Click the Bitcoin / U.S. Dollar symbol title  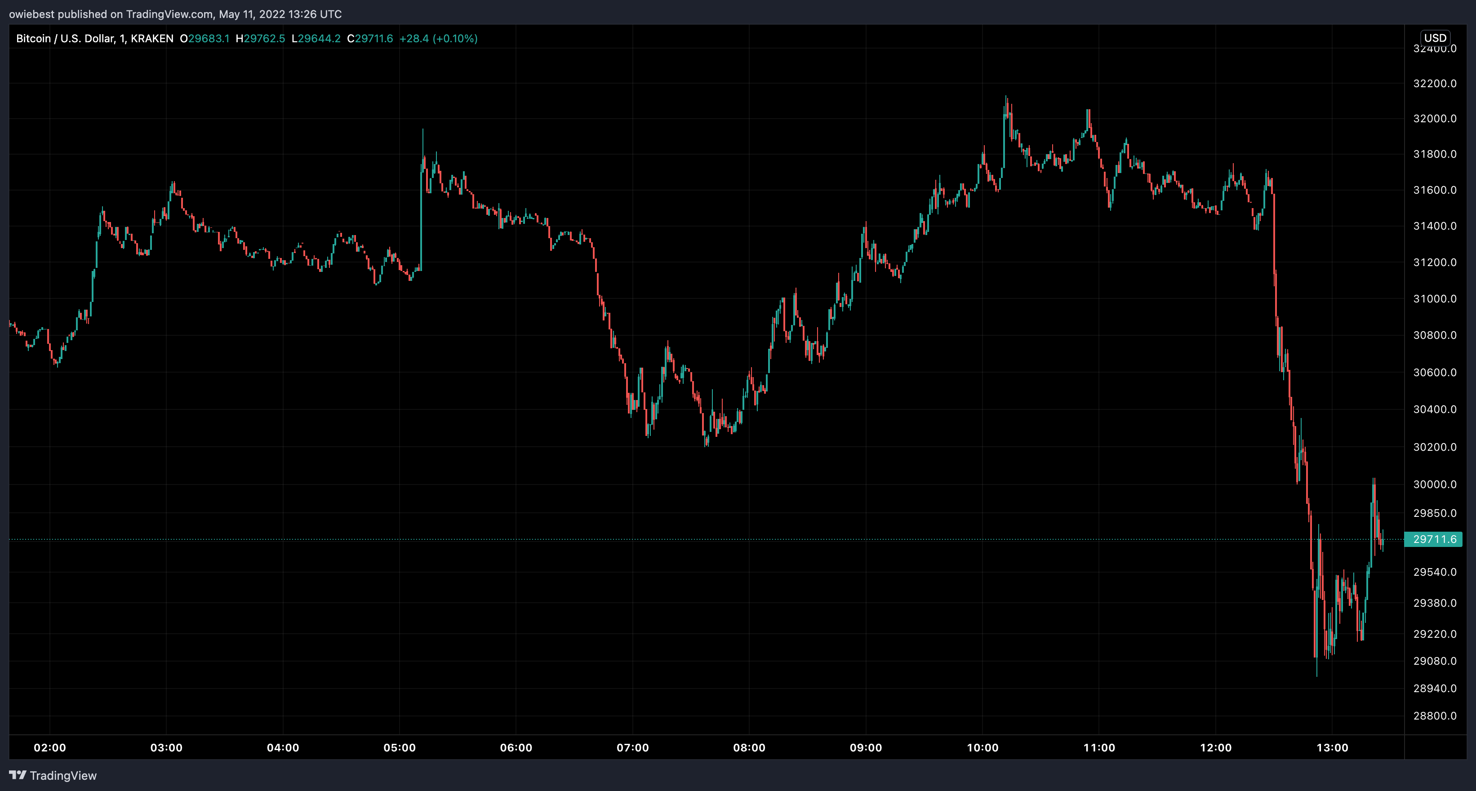point(94,38)
